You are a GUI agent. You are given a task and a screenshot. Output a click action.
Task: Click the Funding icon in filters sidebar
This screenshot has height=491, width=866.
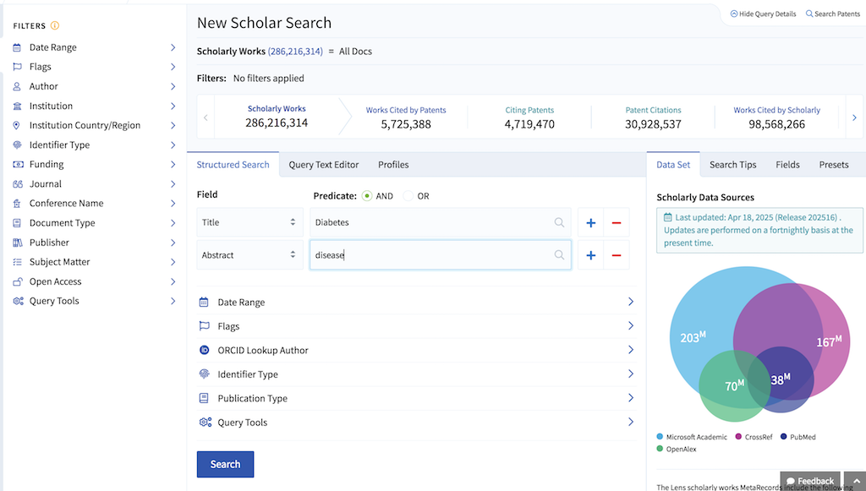point(17,165)
